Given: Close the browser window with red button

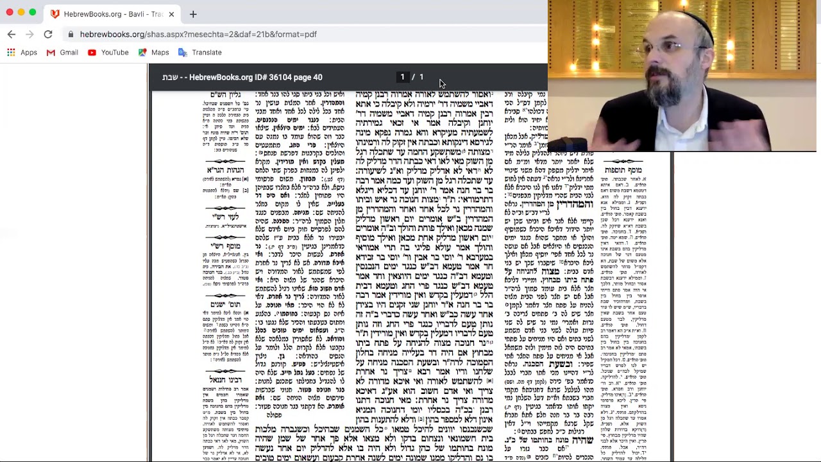Looking at the screenshot, I should (x=9, y=12).
